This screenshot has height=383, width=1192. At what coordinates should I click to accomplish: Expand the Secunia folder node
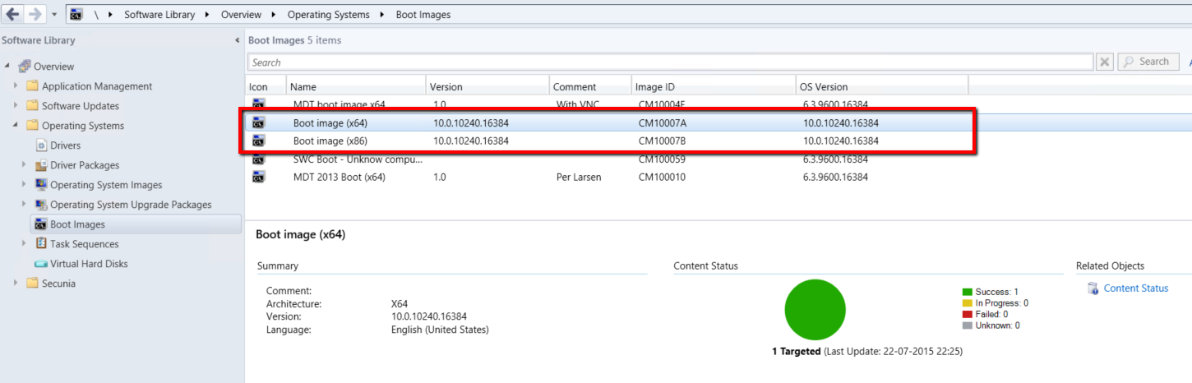[x=16, y=284]
